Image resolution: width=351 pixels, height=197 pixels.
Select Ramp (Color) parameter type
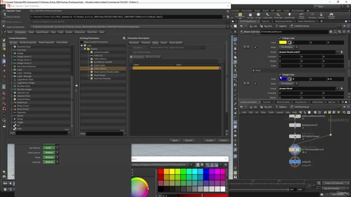[23, 106]
